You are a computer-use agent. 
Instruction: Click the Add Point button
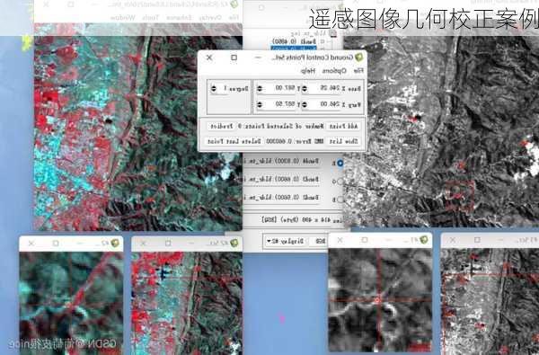[344, 126]
